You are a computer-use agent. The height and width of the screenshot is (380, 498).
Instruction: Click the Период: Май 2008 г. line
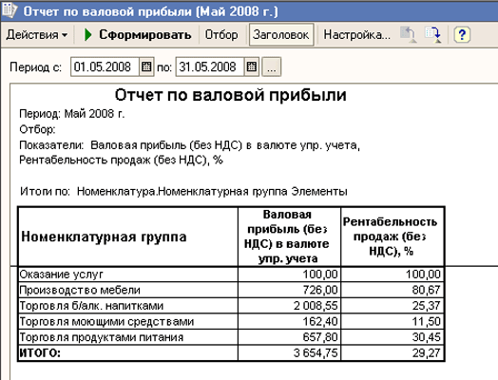tap(72, 114)
